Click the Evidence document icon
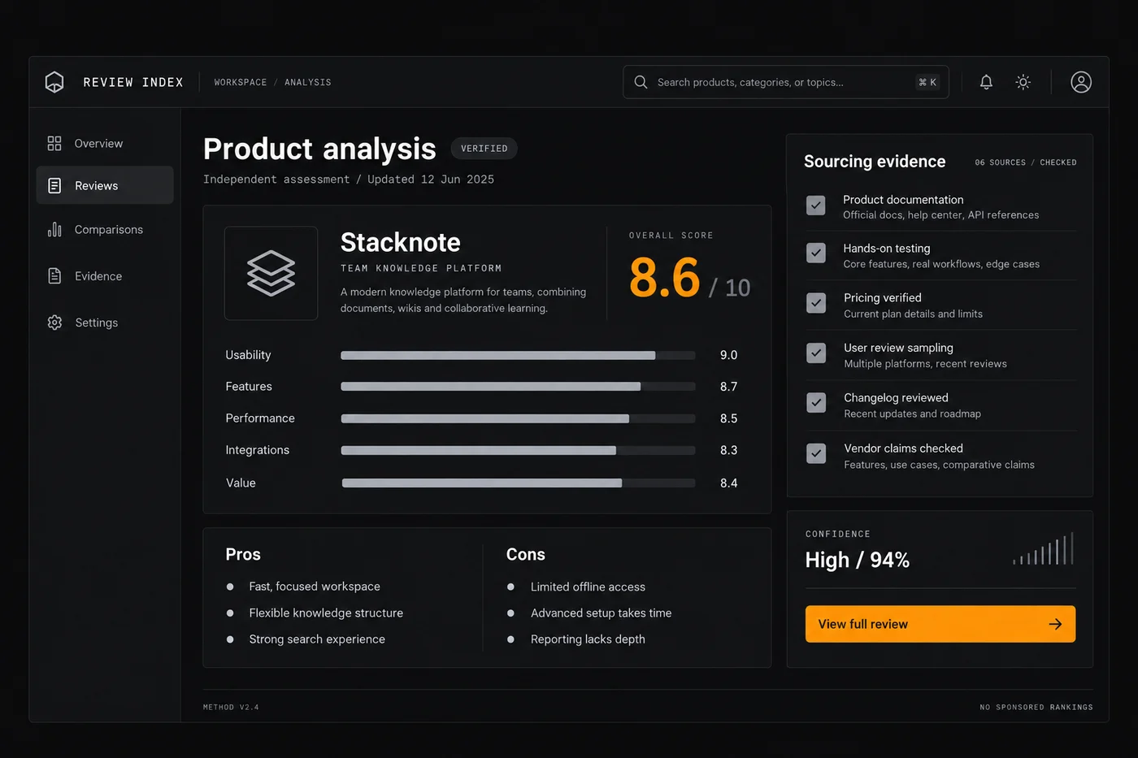The image size is (1138, 758). [54, 276]
